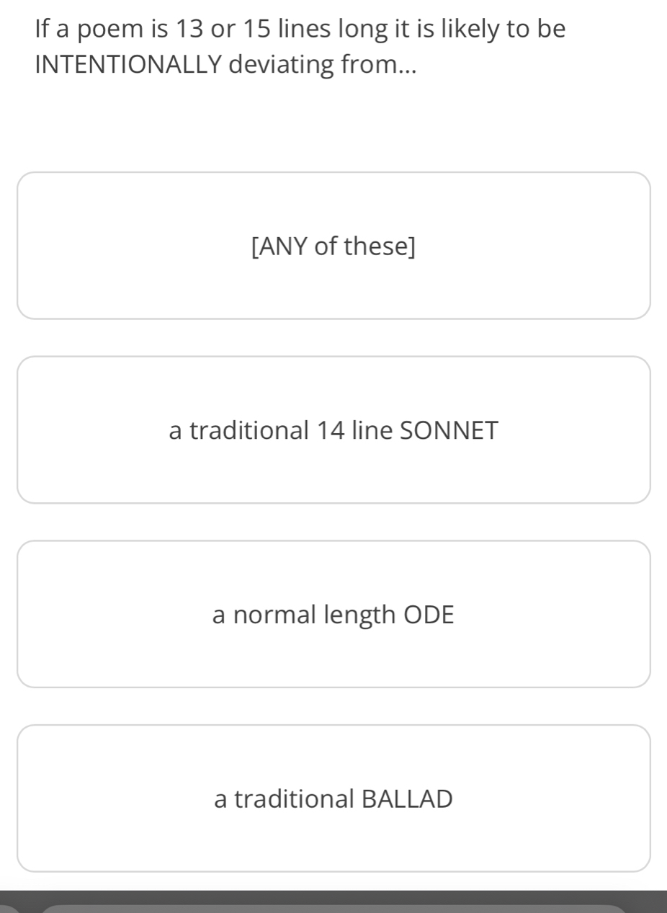This screenshot has width=667, height=913.
Task: Click the ellipsis at the question's end
Action: pos(406,66)
